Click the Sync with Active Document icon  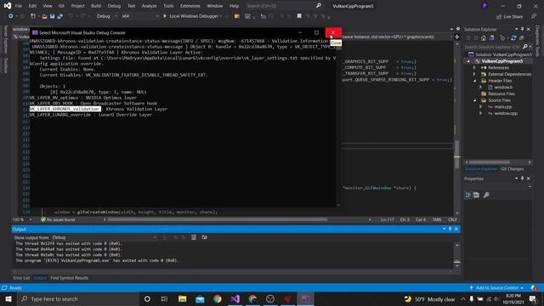pyautogui.click(x=513, y=37)
